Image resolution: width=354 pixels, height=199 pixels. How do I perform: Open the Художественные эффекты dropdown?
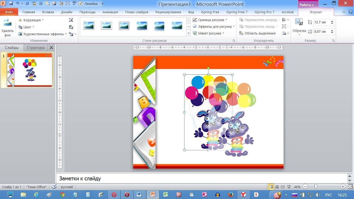pos(43,34)
